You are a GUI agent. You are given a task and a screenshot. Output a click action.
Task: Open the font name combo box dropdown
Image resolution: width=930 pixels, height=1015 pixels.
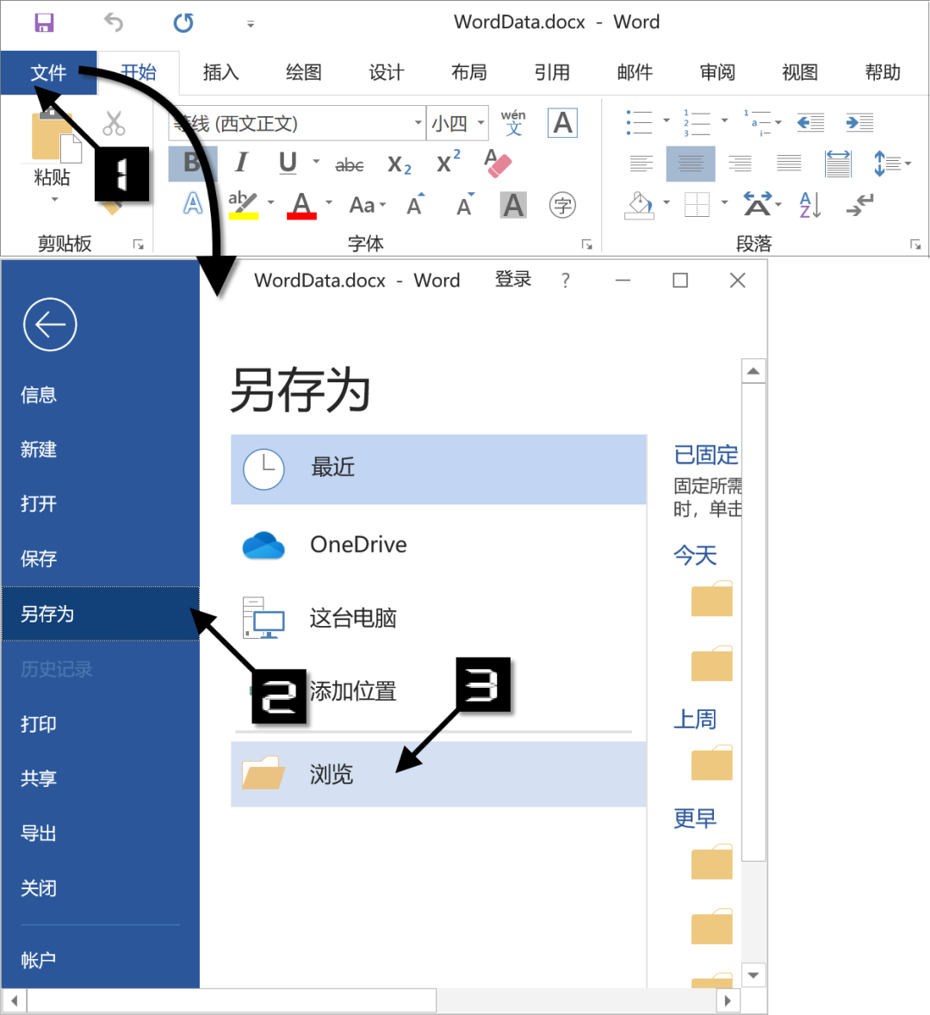point(418,123)
